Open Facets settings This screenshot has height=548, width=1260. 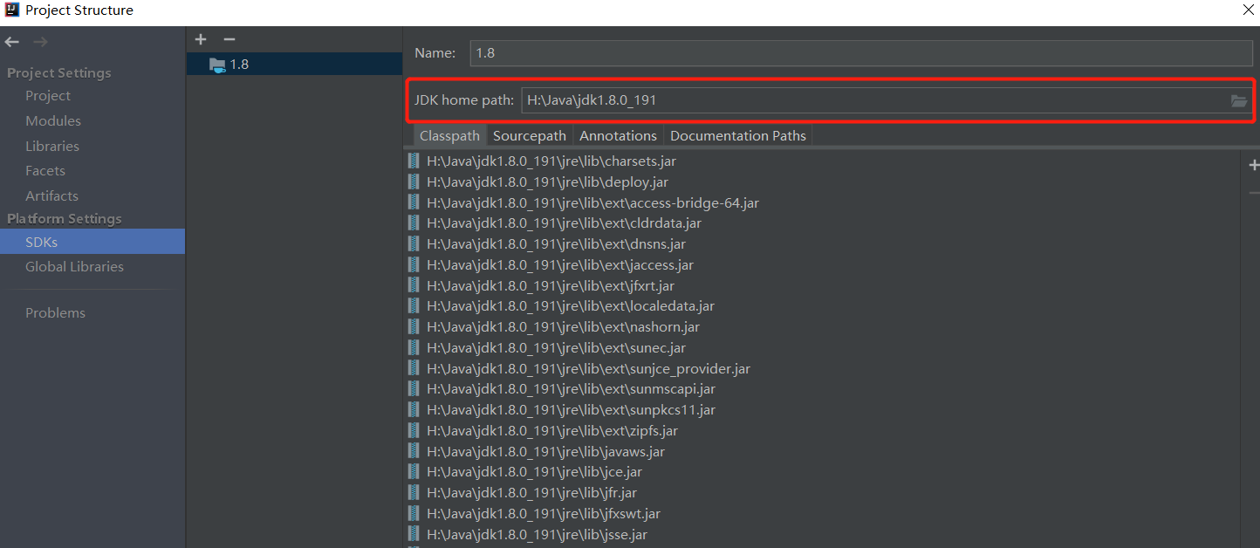click(x=45, y=171)
